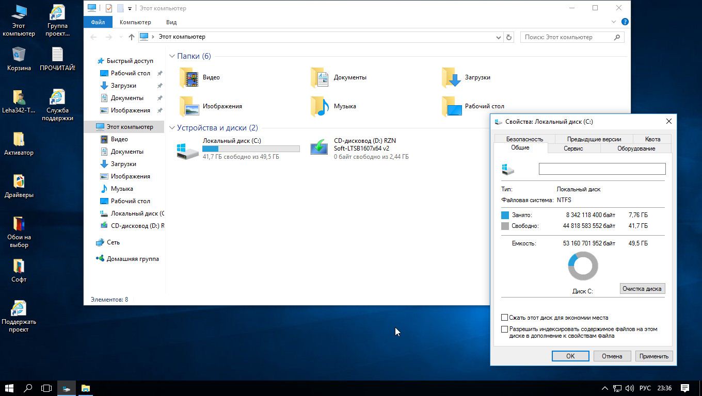Collapse the Папки (6) group

point(172,56)
